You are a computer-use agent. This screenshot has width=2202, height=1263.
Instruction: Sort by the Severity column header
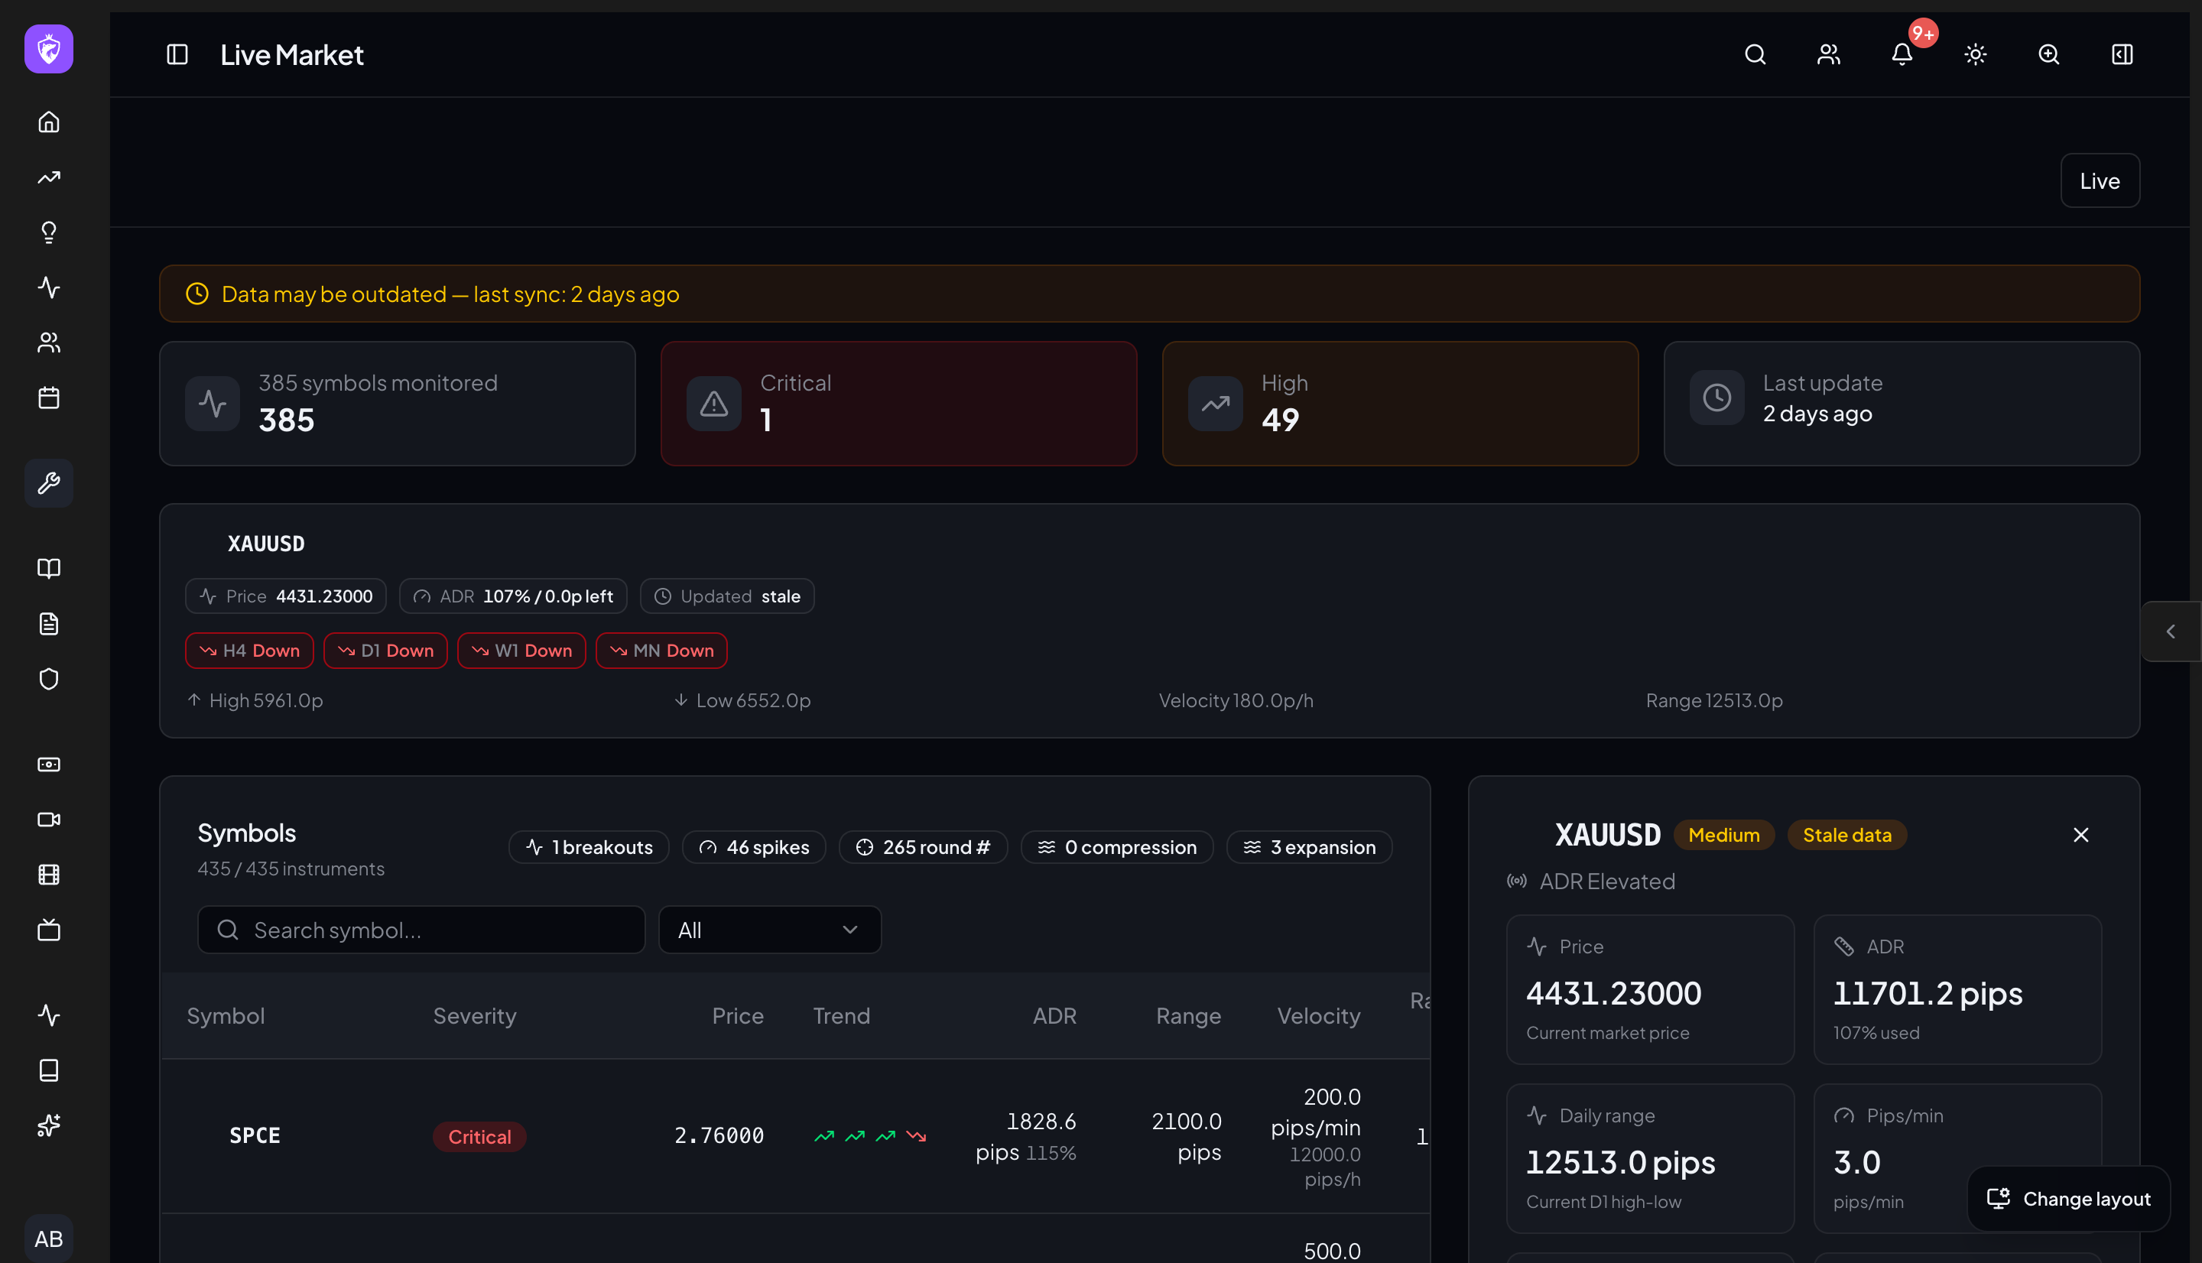(x=474, y=1015)
